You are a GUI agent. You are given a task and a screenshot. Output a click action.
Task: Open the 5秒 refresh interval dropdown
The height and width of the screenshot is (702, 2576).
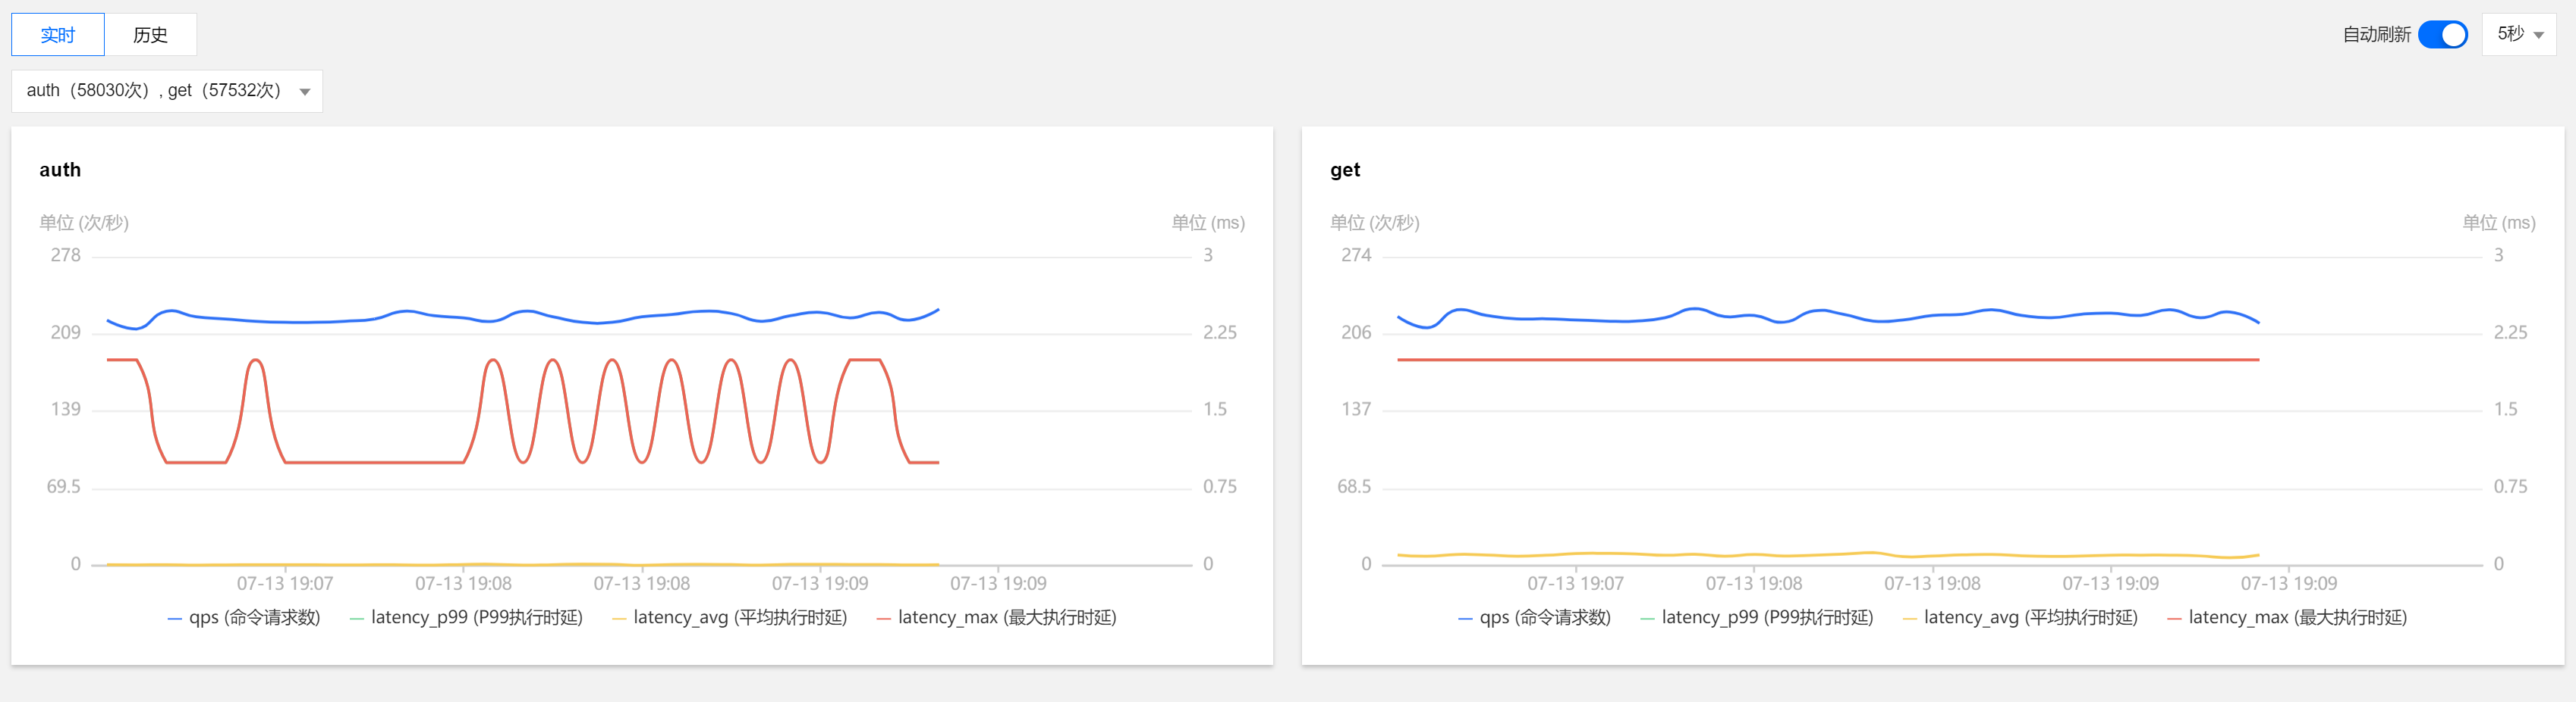click(x=2518, y=35)
